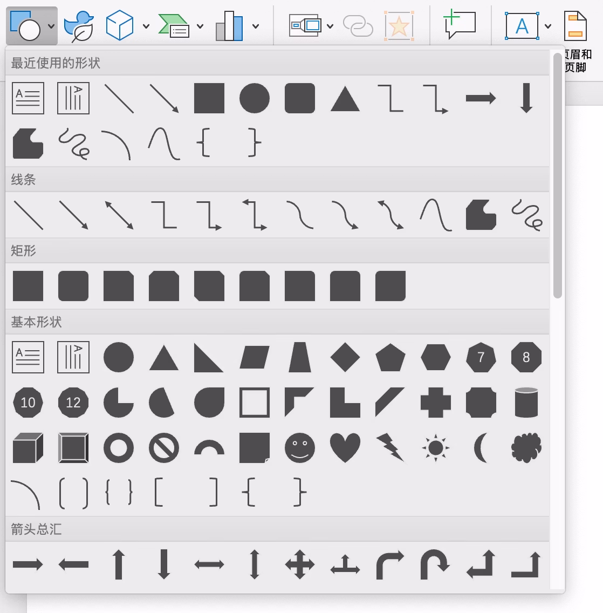Expand the 3D models dropdown arrow

[x=146, y=26]
